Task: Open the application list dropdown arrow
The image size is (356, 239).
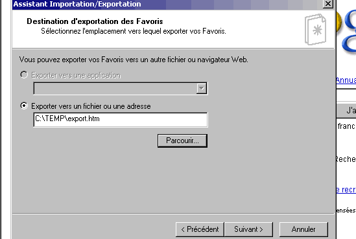Action: tap(202, 89)
